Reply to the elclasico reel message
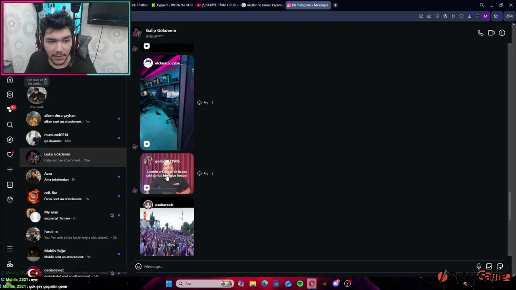The height and width of the screenshot is (290, 516). pos(206,103)
